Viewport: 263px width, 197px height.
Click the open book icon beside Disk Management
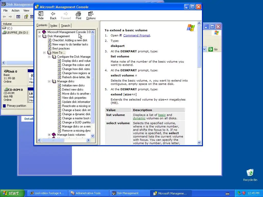click(44, 36)
